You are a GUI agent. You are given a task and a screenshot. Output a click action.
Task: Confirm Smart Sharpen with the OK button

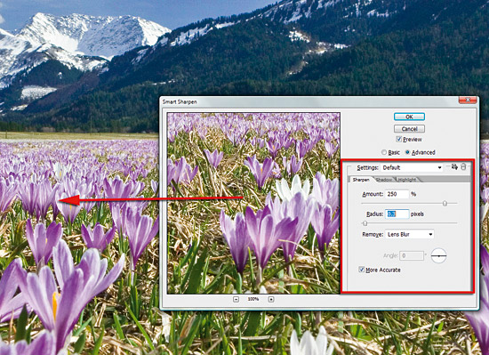[x=409, y=117]
